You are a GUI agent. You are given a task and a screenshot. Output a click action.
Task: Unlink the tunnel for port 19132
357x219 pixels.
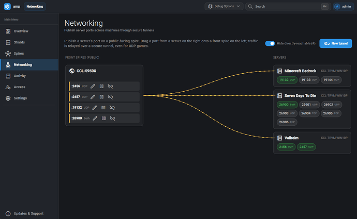click(112, 108)
